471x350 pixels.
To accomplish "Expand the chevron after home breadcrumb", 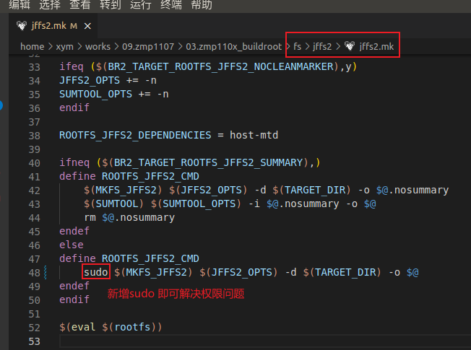I will 50,46.
